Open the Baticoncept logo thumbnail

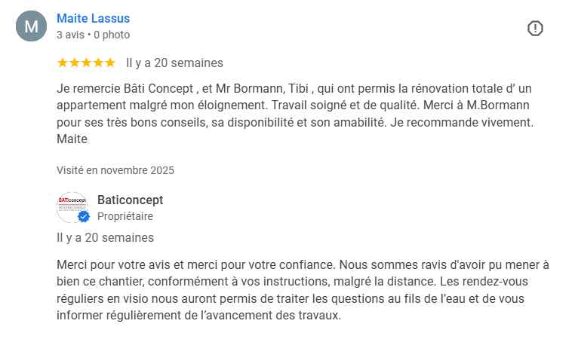pyautogui.click(x=71, y=206)
